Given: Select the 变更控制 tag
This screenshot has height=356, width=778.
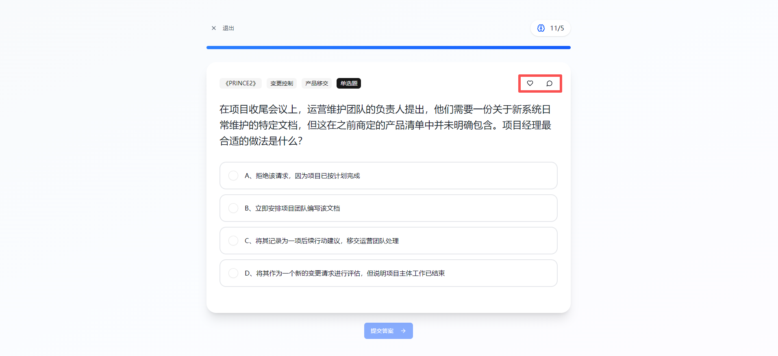Looking at the screenshot, I should pos(282,83).
